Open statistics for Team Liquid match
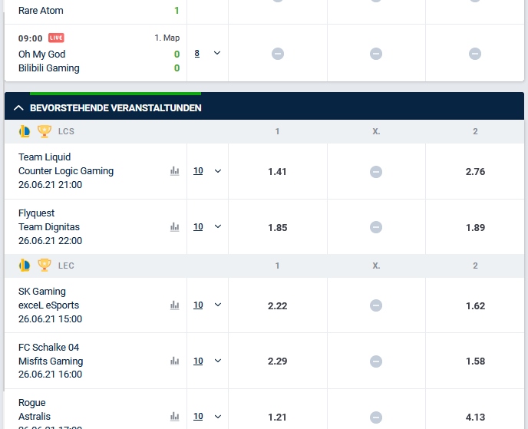The width and height of the screenshot is (528, 429). pyautogui.click(x=174, y=171)
